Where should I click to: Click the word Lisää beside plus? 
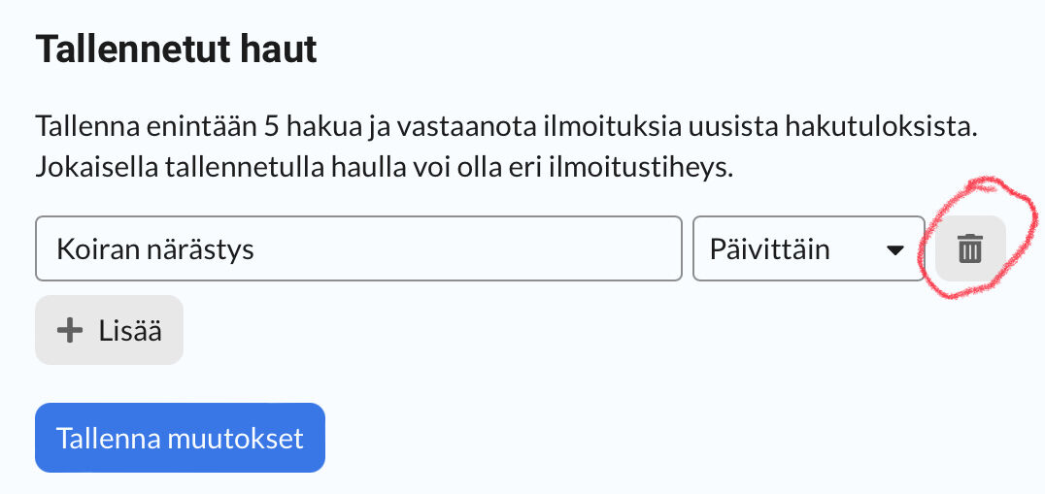(x=129, y=331)
